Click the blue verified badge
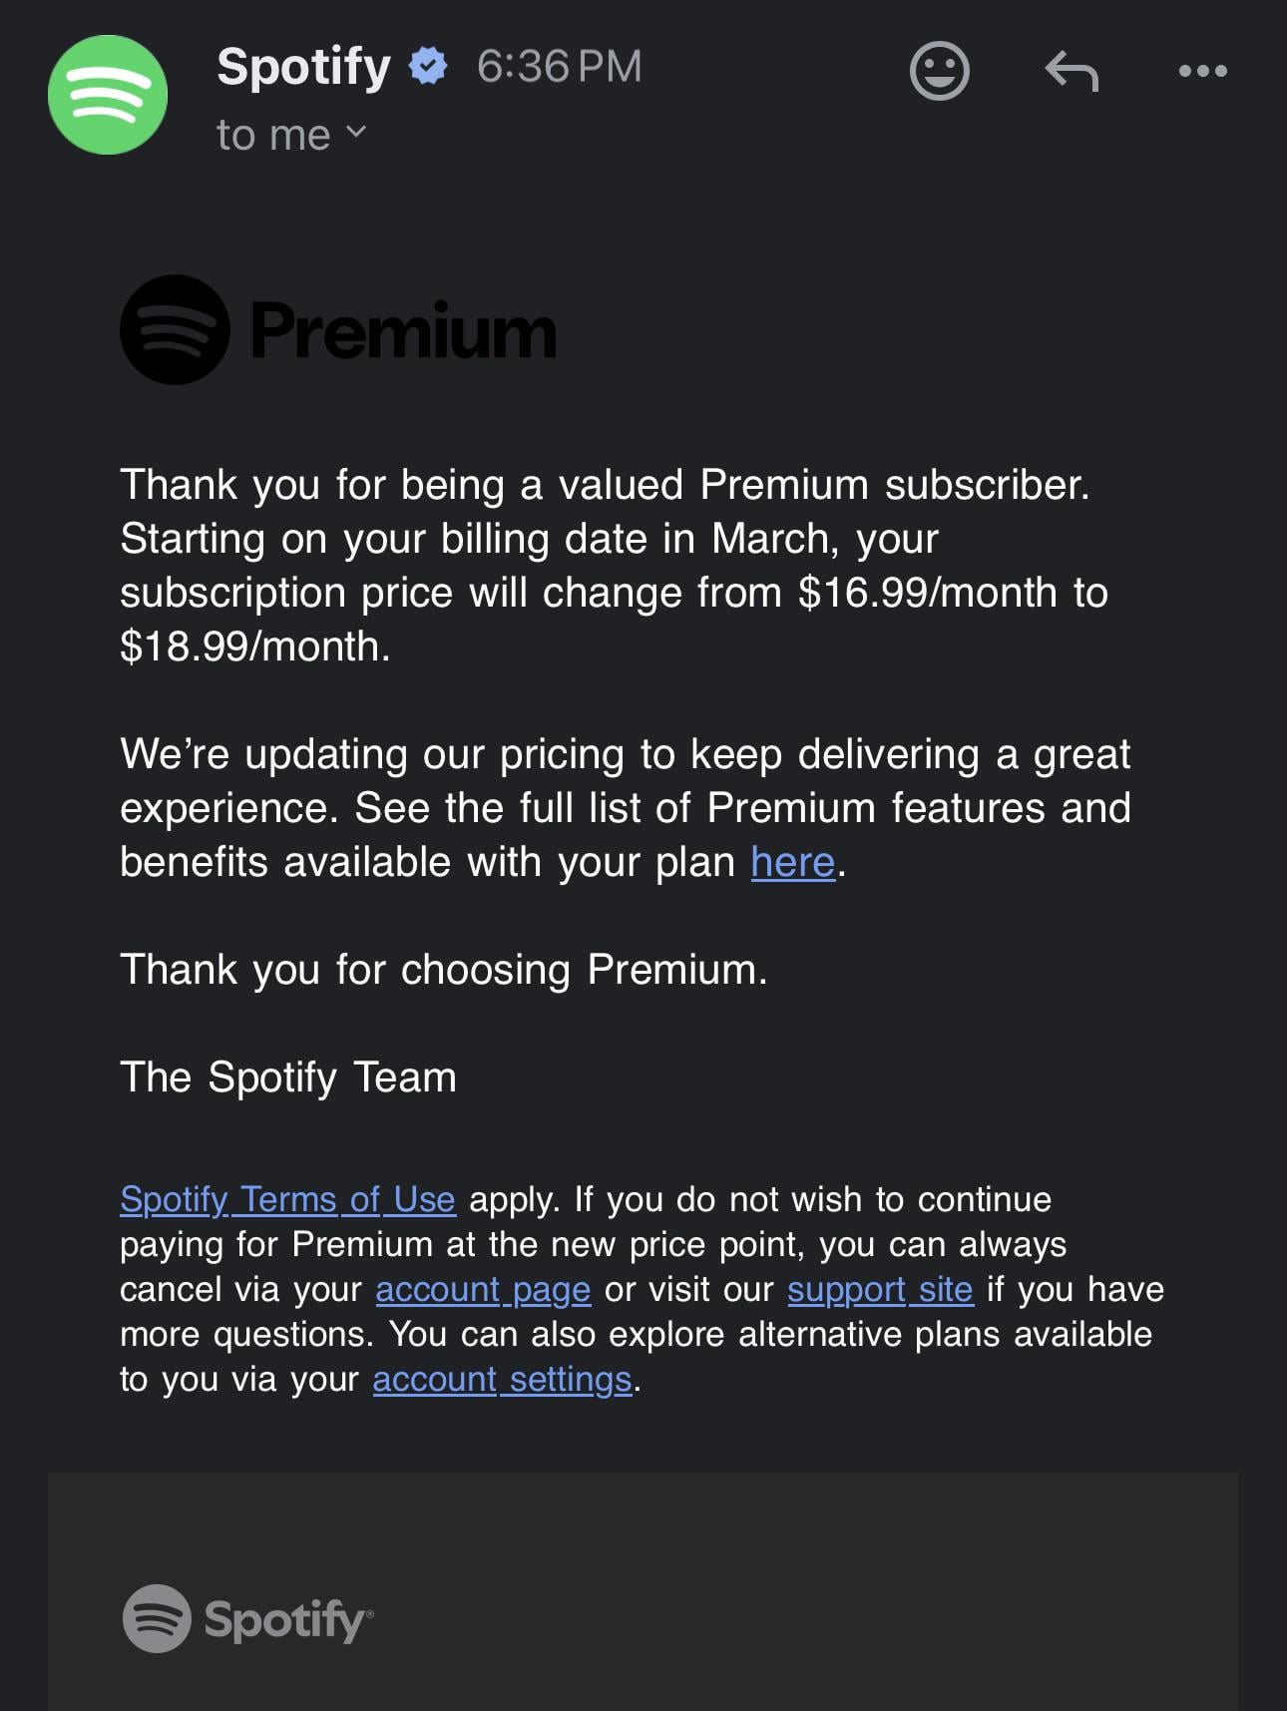 point(428,66)
